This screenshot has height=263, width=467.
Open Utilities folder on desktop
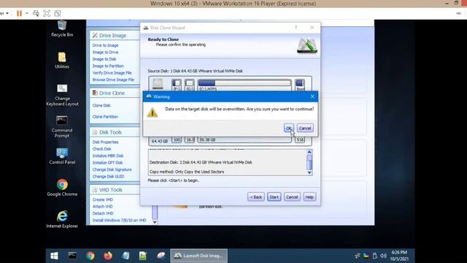coord(62,61)
